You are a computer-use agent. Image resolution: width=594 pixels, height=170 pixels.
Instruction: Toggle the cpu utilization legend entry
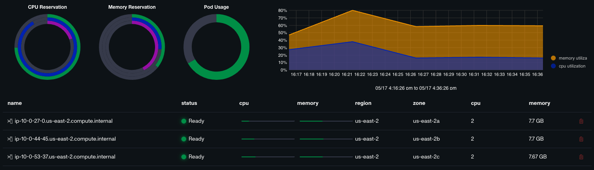568,66
